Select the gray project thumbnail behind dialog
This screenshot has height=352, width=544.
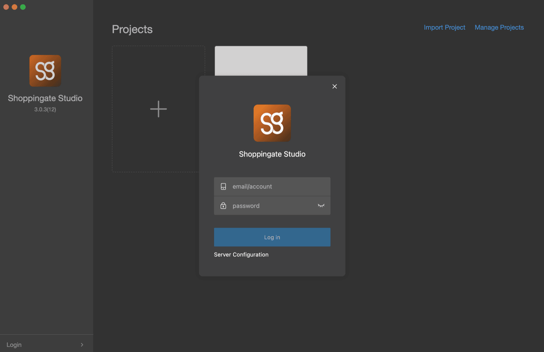coord(261,61)
